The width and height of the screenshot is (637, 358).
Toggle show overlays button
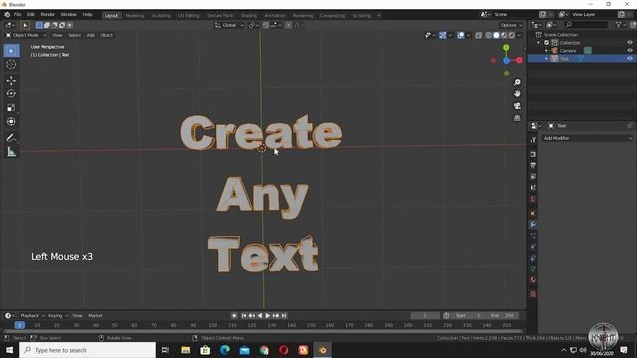(461, 36)
